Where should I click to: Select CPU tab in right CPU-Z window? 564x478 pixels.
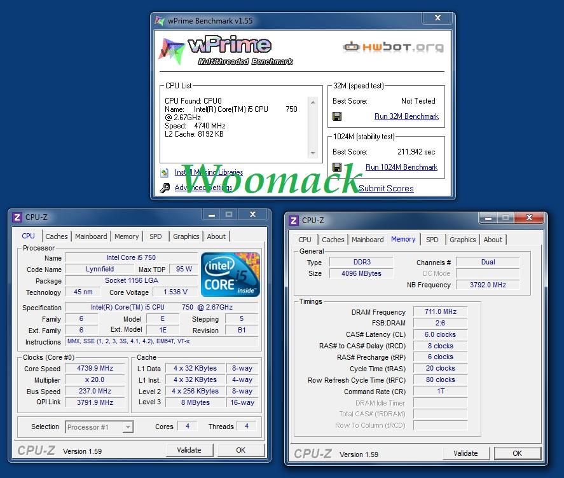tap(305, 240)
